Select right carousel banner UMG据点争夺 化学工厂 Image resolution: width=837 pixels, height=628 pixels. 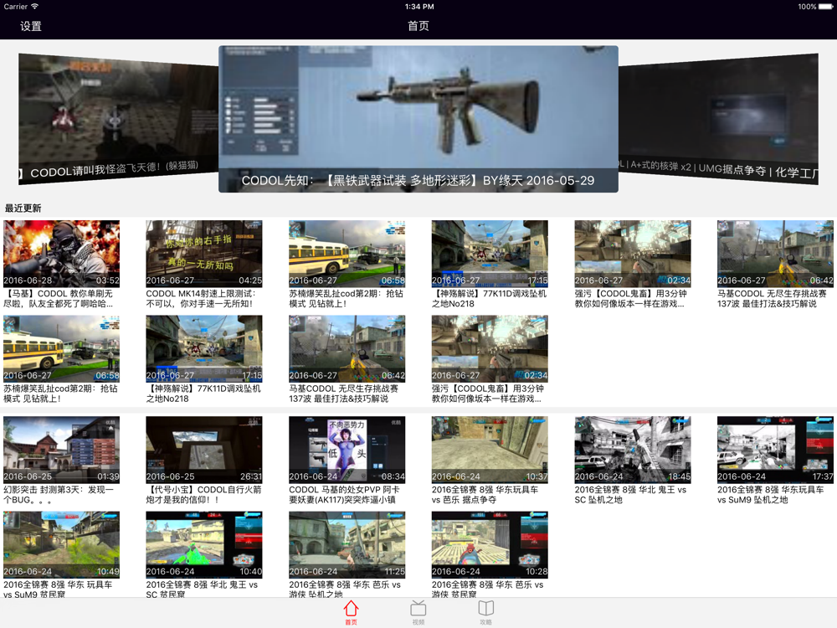coord(718,119)
